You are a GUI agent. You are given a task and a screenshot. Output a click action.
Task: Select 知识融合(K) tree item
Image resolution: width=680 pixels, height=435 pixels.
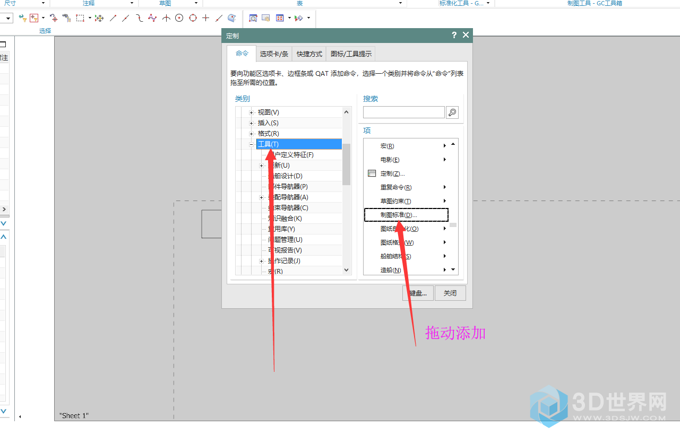coord(285,219)
